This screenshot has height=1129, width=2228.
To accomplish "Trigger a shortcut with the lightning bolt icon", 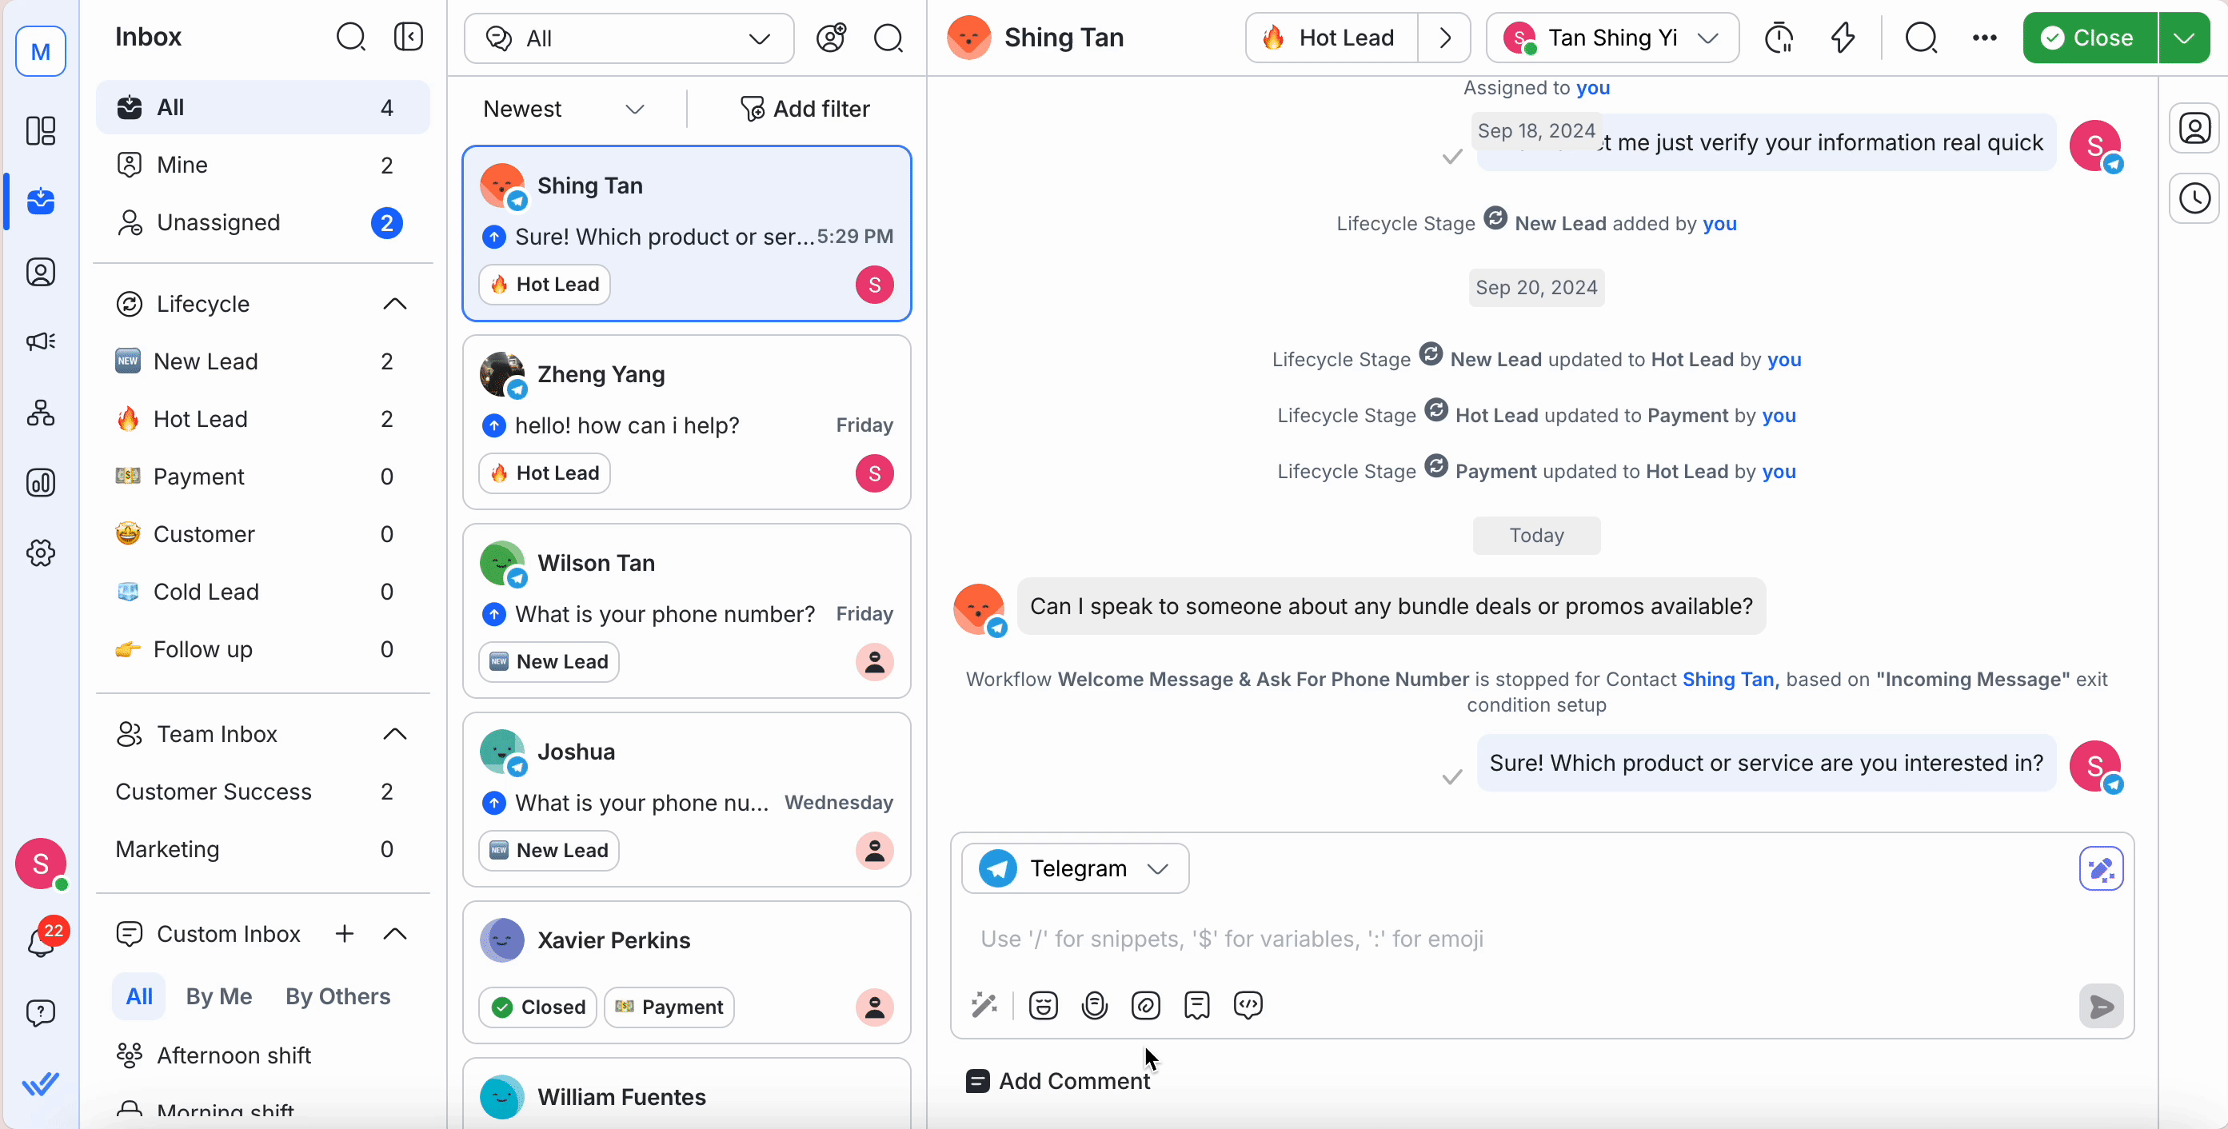I will (1844, 37).
